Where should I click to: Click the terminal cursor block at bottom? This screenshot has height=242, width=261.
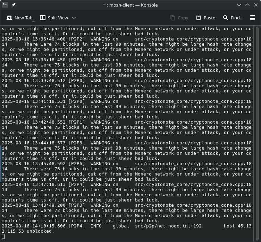point(3,236)
